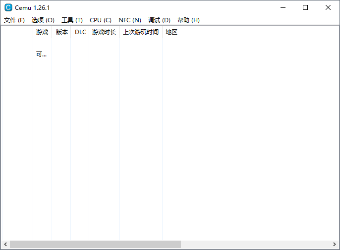340x250 pixels.
Task: Sort list by 游戏 column header
Action: pyautogui.click(x=42, y=32)
